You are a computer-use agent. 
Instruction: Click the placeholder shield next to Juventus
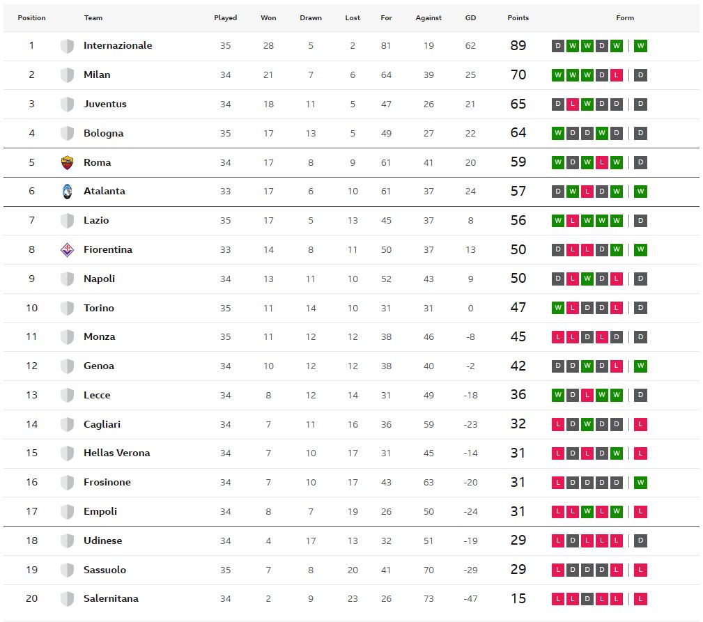[67, 104]
